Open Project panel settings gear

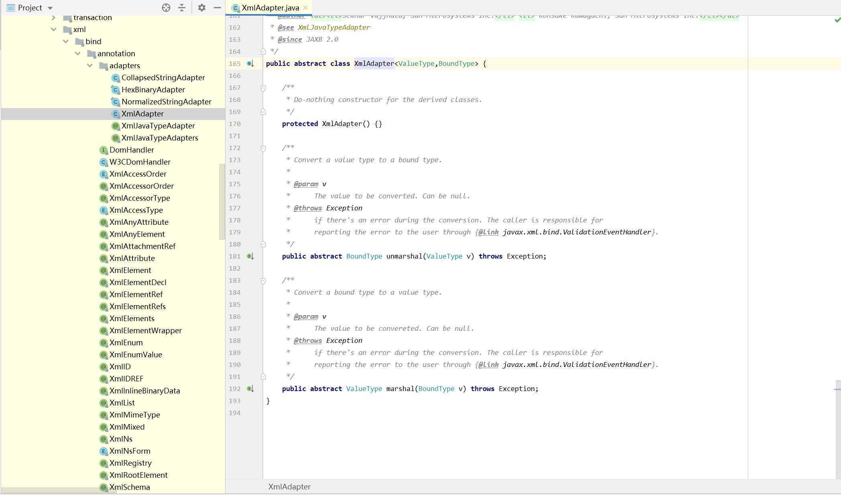202,8
